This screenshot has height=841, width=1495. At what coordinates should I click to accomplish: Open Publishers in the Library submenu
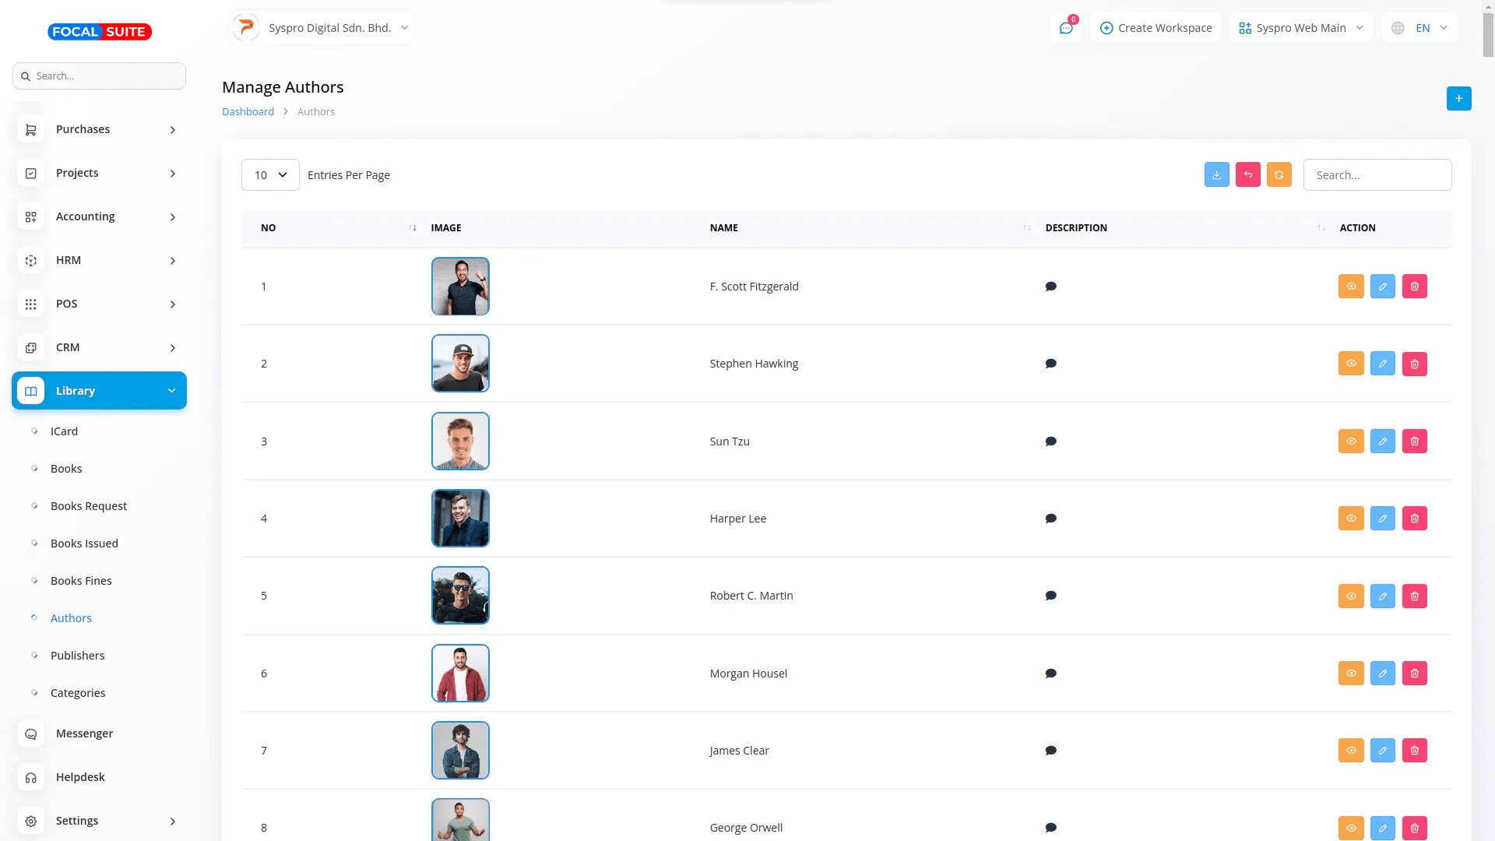[x=77, y=656]
